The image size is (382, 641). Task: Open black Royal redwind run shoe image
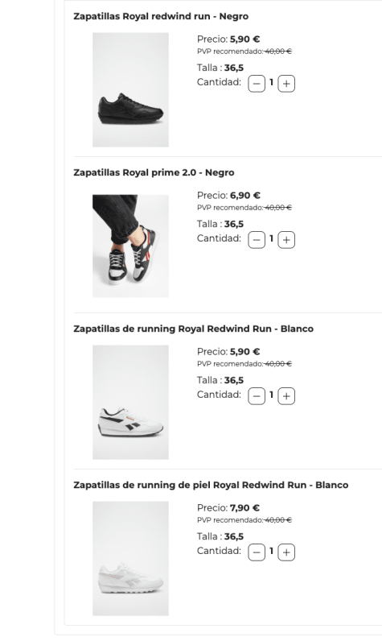[130, 90]
